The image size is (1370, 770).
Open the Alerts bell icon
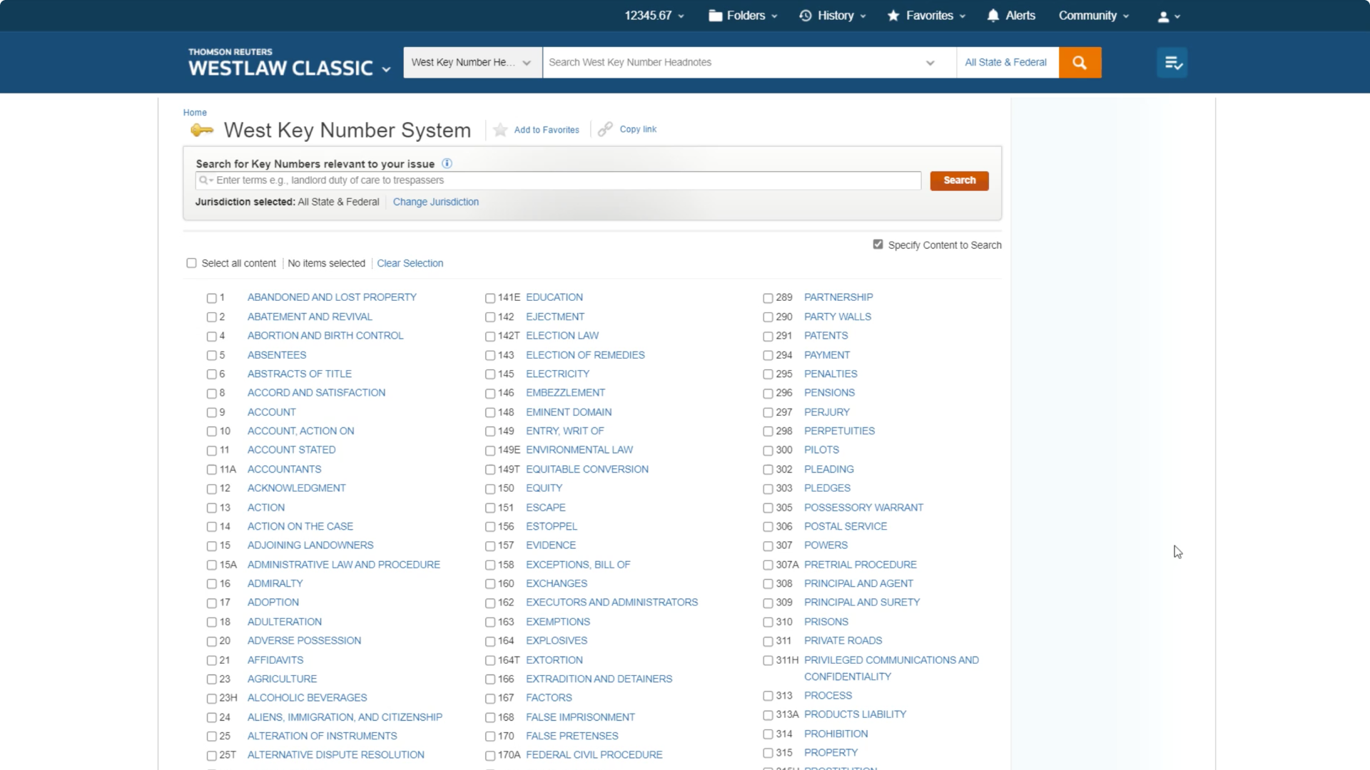point(993,16)
